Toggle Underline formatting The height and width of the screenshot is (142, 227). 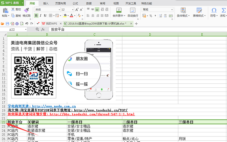45,15
